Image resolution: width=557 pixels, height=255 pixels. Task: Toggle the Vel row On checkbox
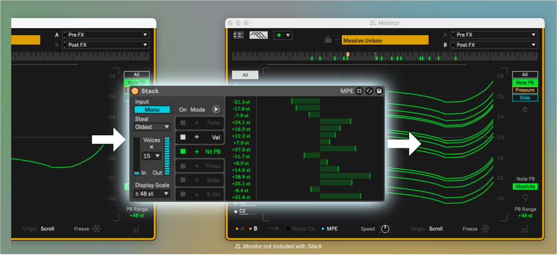183,137
